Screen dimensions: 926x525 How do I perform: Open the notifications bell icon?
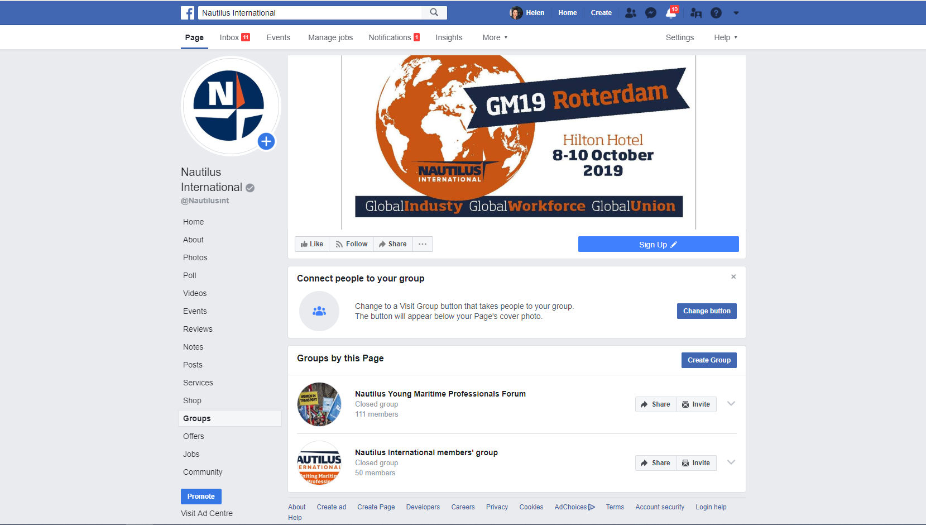tap(671, 13)
